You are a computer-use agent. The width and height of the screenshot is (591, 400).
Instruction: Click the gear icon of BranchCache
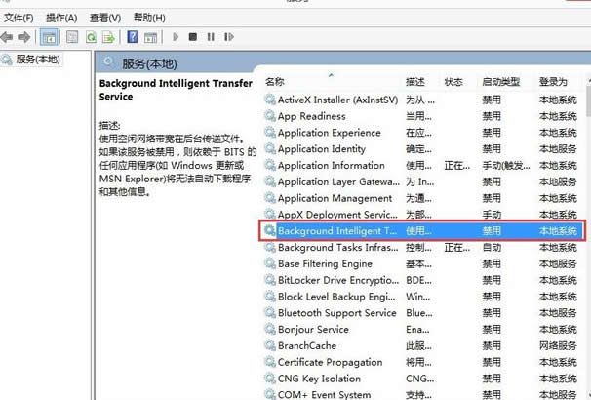[270, 345]
